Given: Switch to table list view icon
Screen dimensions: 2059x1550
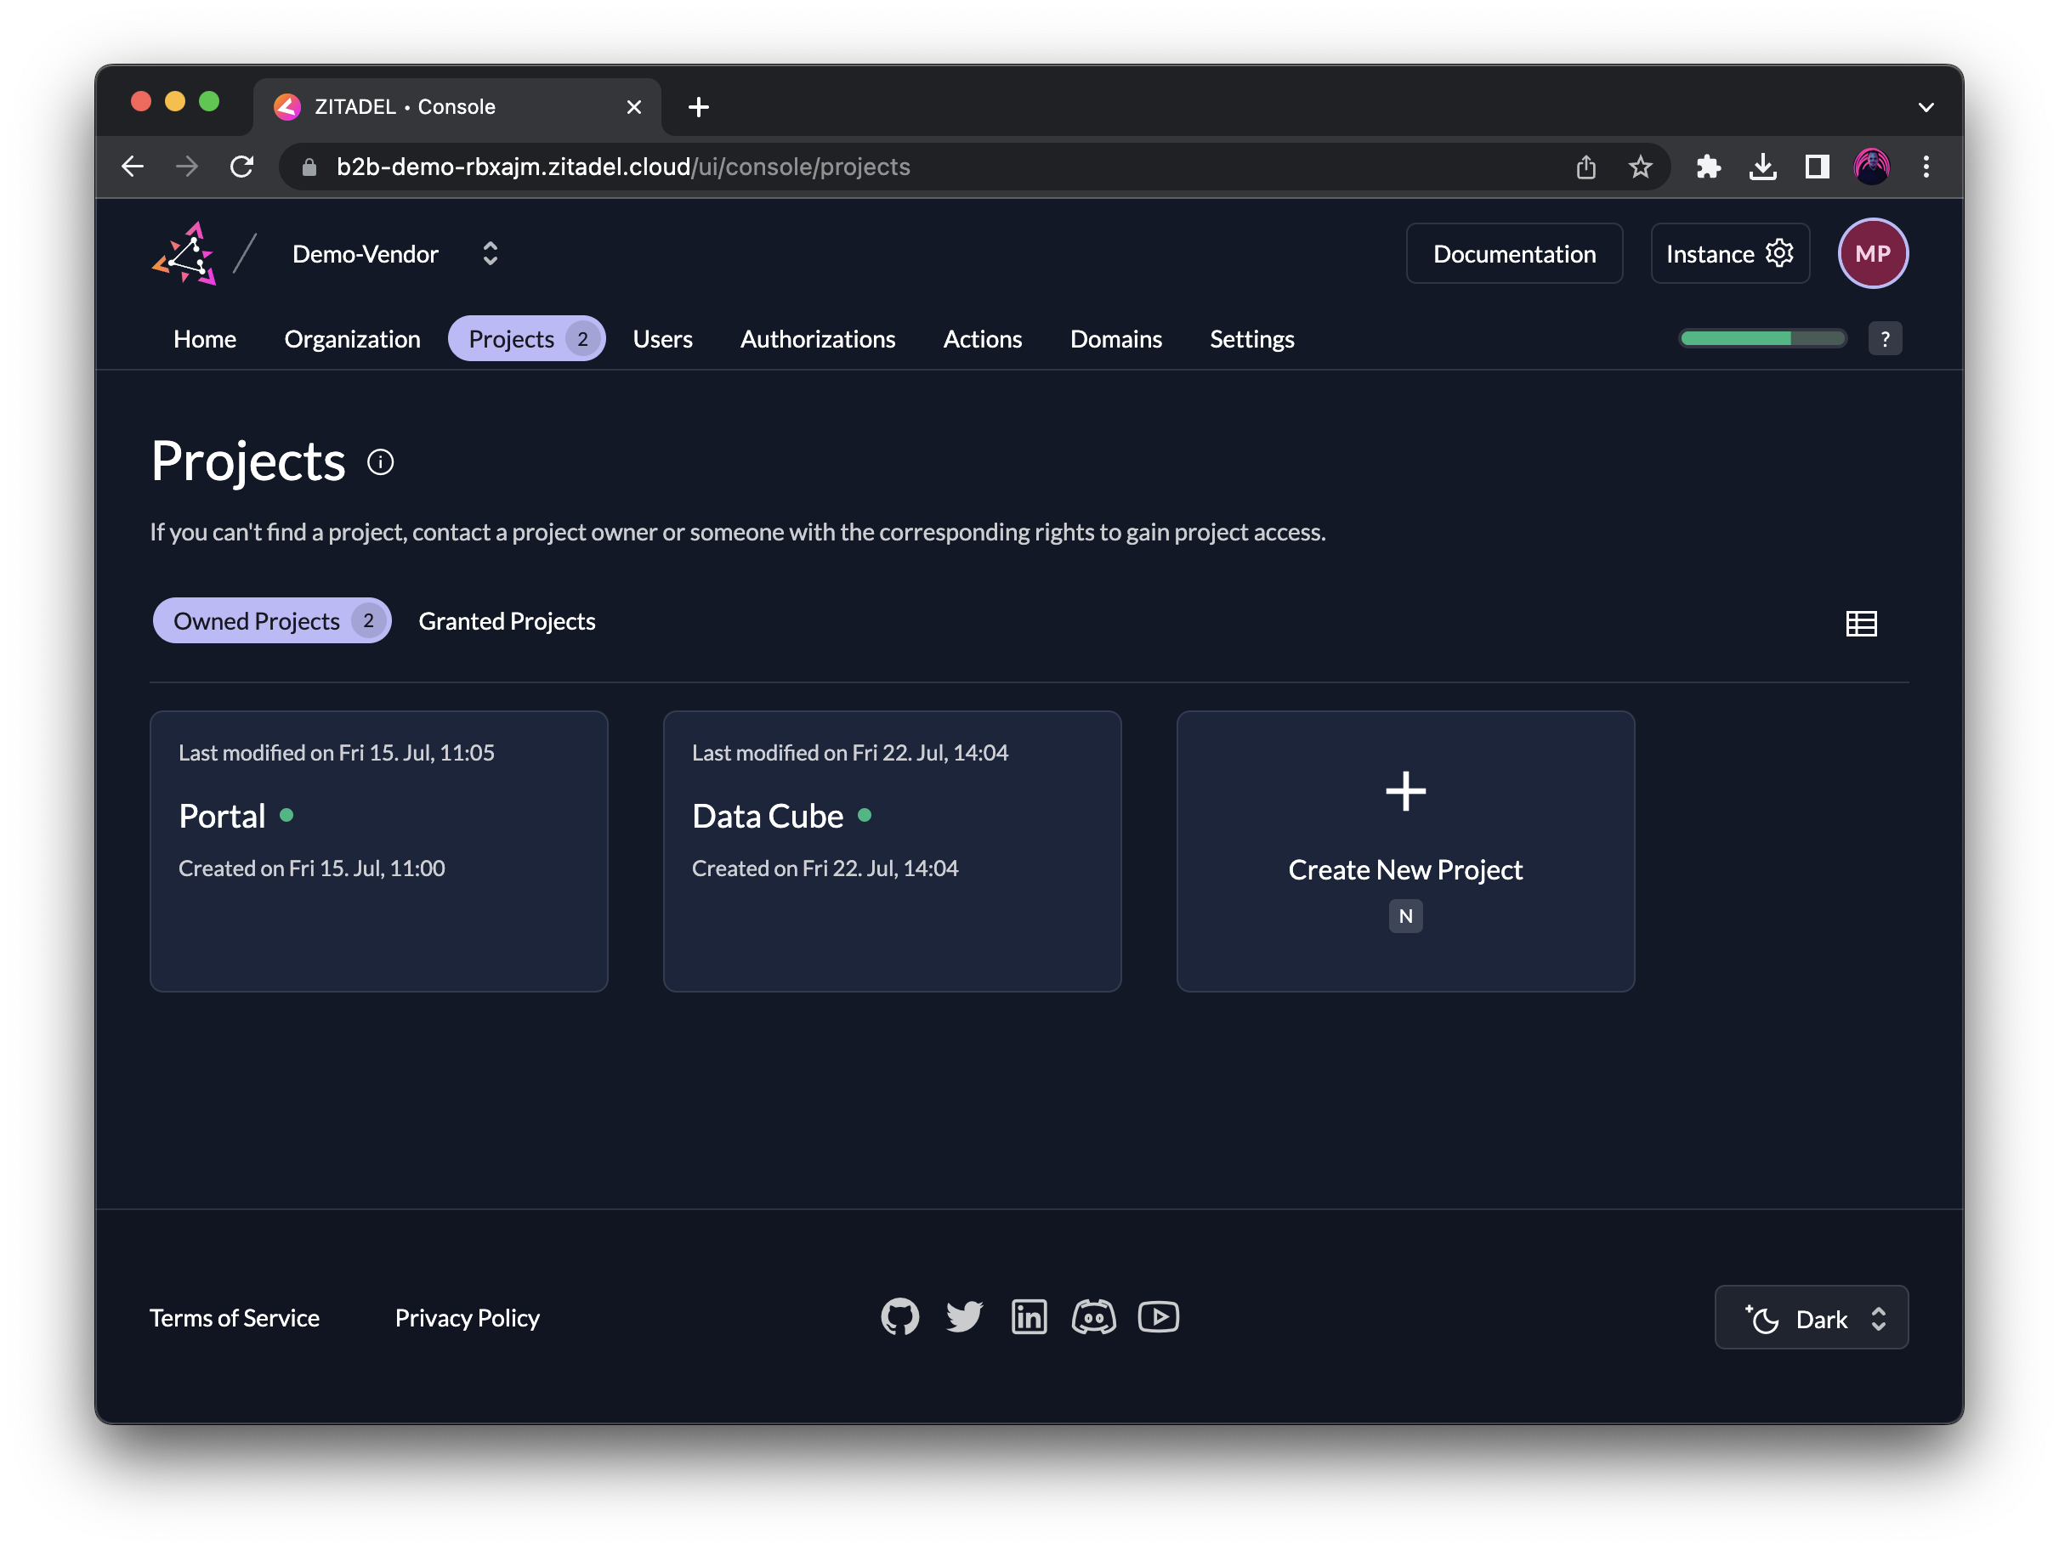Looking at the screenshot, I should click(x=1861, y=622).
